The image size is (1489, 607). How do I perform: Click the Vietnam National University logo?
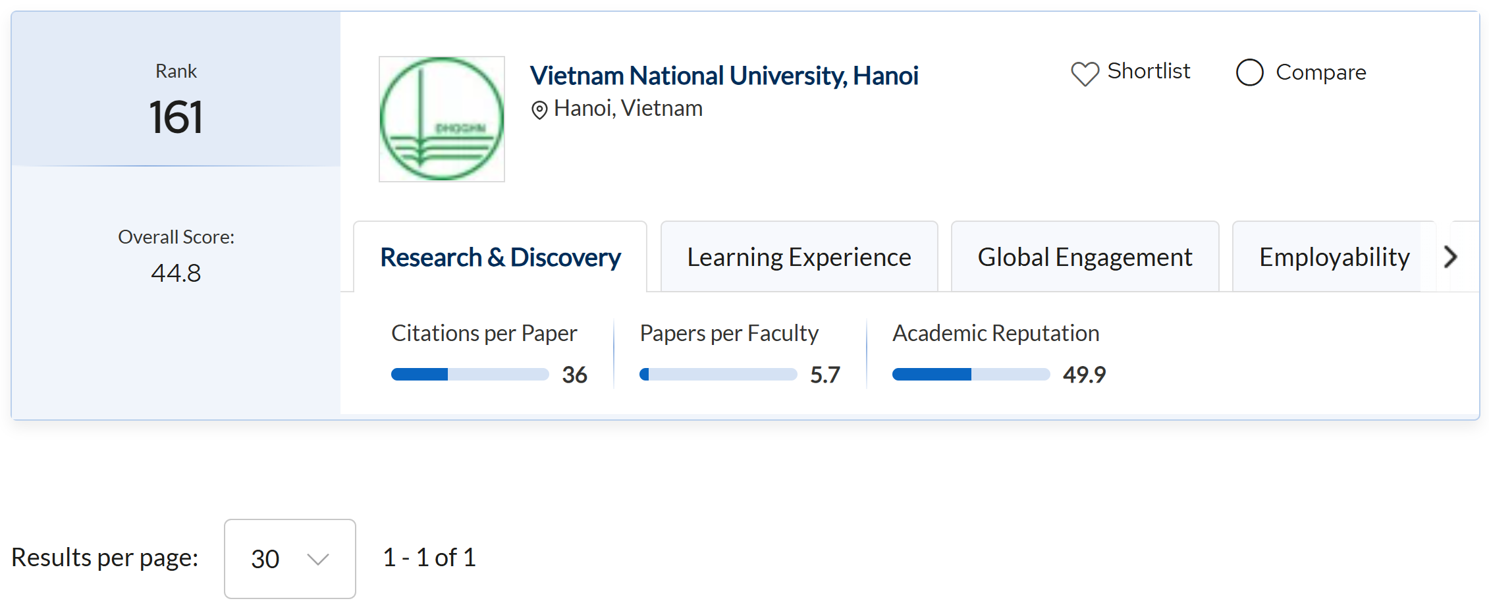[x=442, y=119]
